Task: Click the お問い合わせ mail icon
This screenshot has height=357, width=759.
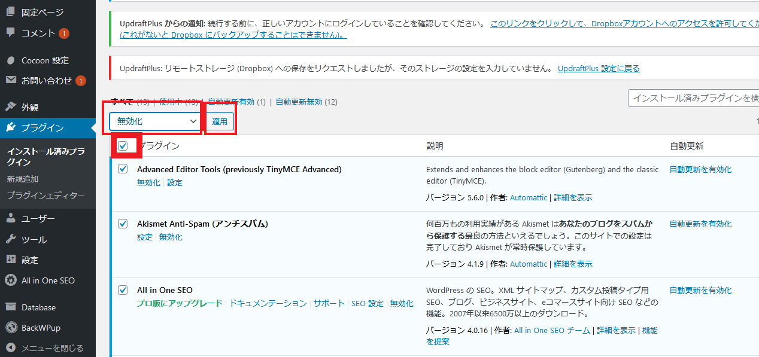Action: coord(11,80)
